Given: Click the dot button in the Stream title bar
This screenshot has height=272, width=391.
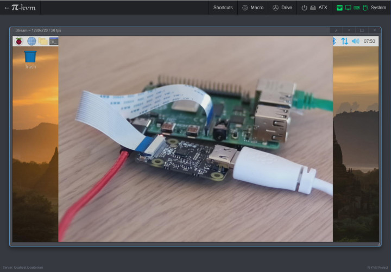Looking at the screenshot, I should click(x=349, y=30).
